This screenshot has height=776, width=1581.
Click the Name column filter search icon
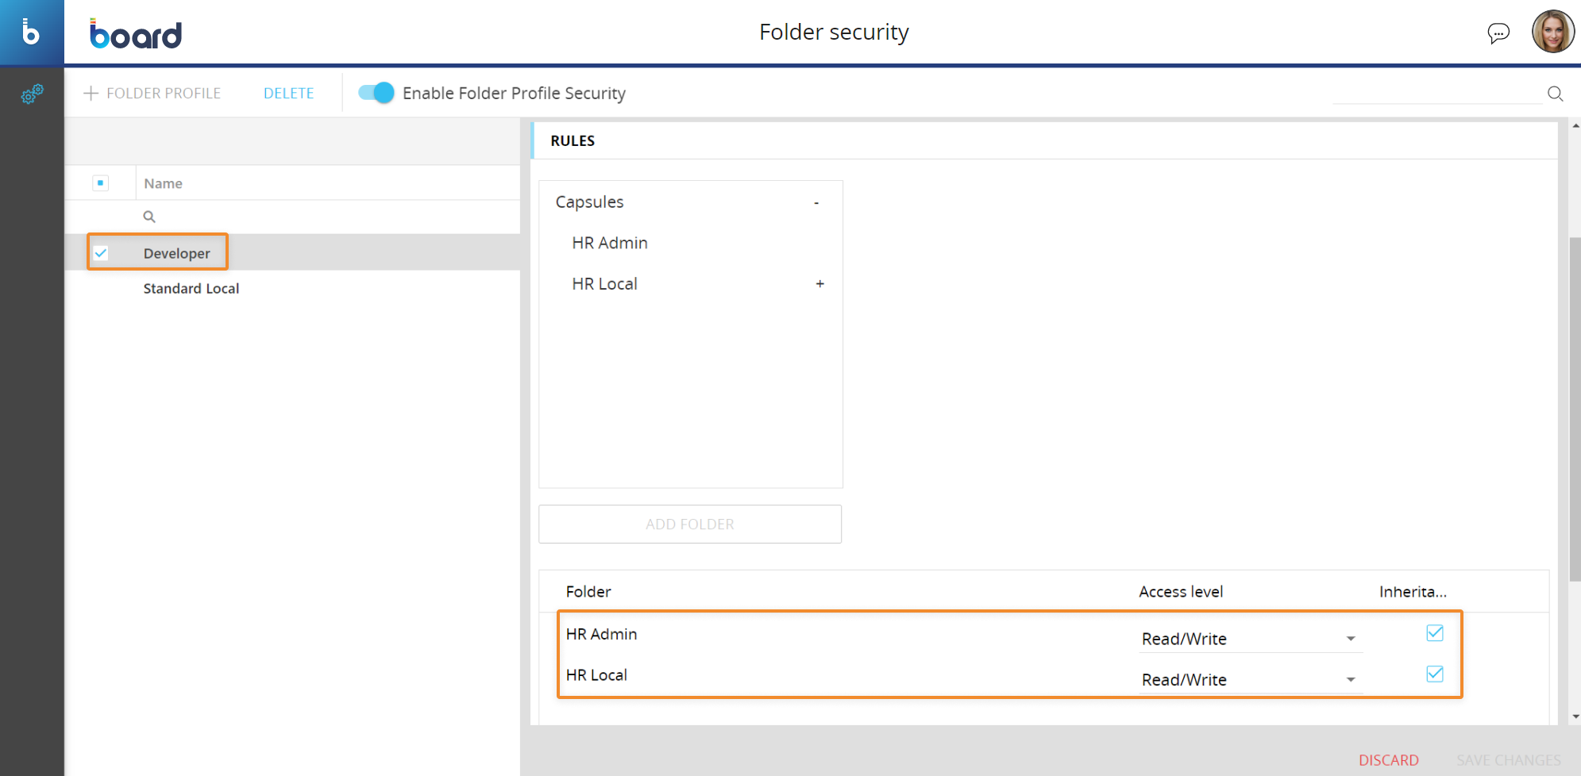click(x=149, y=217)
